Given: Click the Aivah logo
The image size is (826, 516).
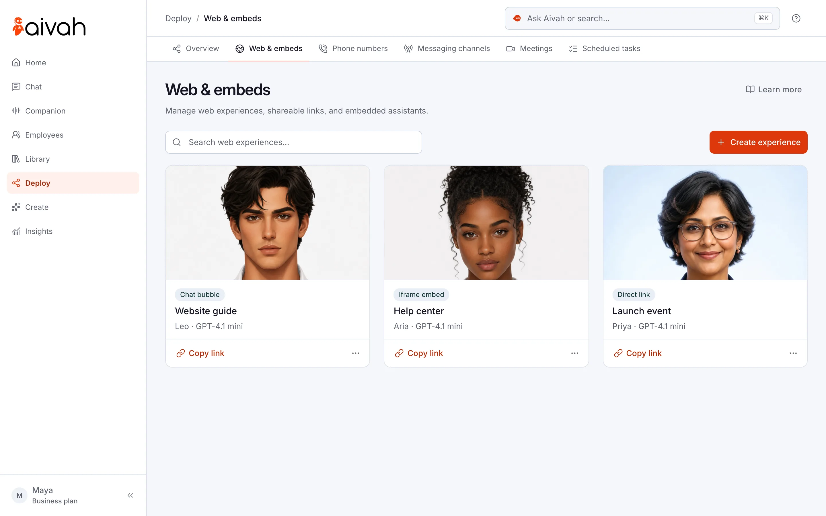Looking at the screenshot, I should coord(49,27).
